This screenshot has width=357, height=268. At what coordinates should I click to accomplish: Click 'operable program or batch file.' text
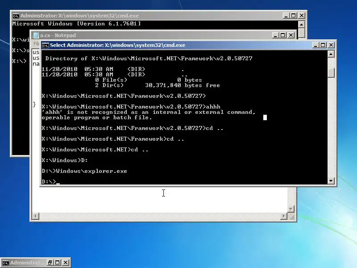click(x=97, y=117)
